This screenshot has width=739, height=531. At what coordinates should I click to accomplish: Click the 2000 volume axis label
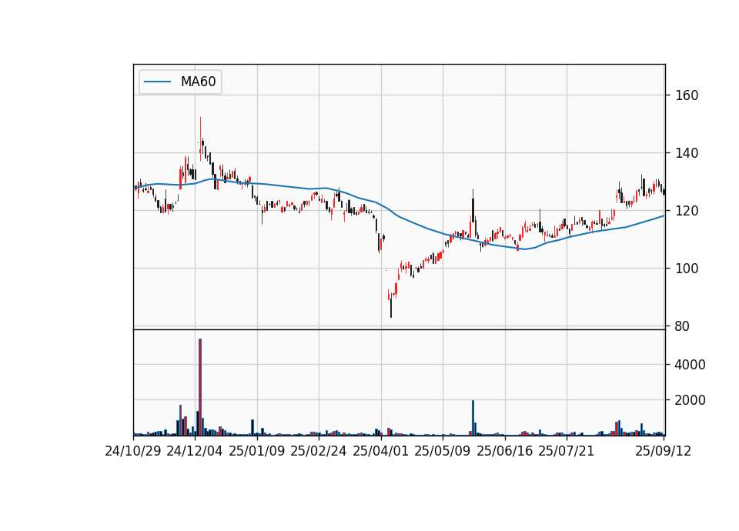coord(690,400)
